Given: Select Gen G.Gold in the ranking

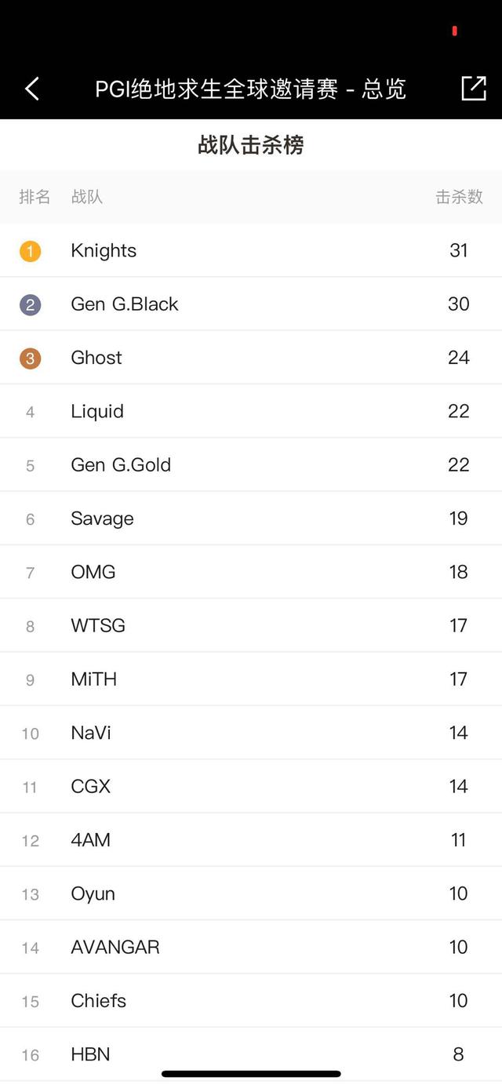Looking at the screenshot, I should pyautogui.click(x=121, y=465).
